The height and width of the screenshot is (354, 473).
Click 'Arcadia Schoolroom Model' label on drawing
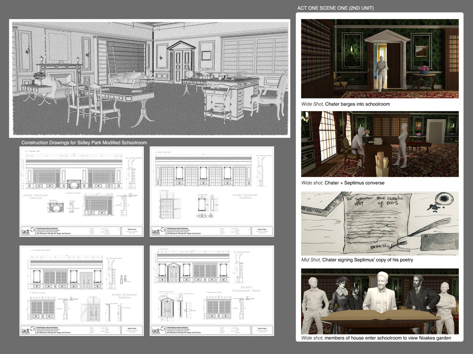coord(246,289)
